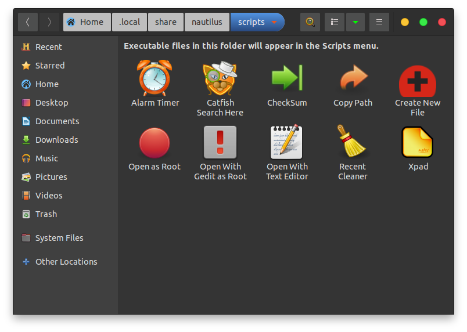Viewport: 467px width, 332px height.
Task: Select the Xpad notes icon
Action: (417, 142)
